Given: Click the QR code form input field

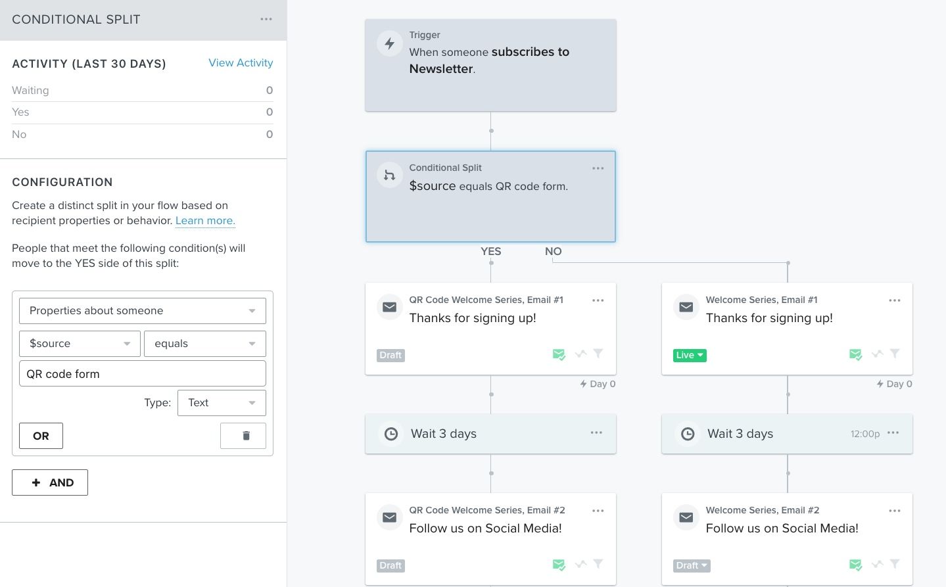Looking at the screenshot, I should pyautogui.click(x=142, y=373).
